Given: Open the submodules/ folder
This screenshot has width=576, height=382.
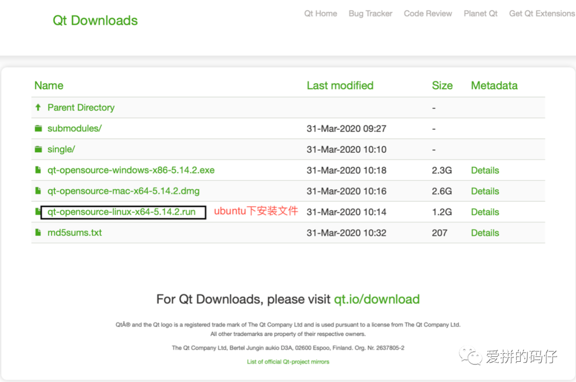Looking at the screenshot, I should [75, 128].
